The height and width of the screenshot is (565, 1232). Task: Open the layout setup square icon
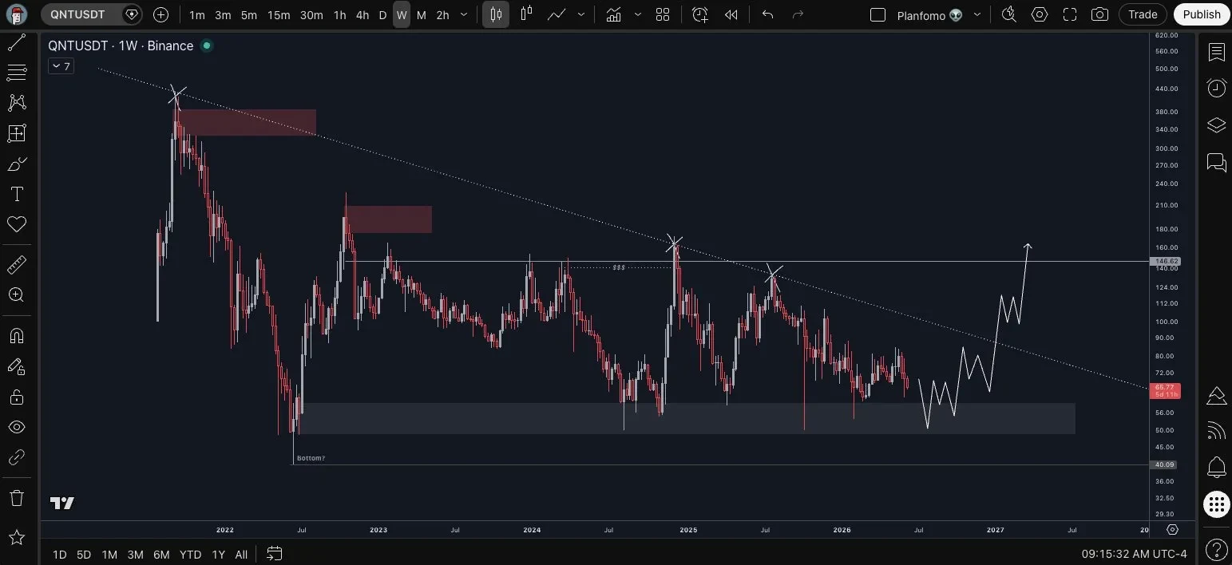pyautogui.click(x=877, y=14)
